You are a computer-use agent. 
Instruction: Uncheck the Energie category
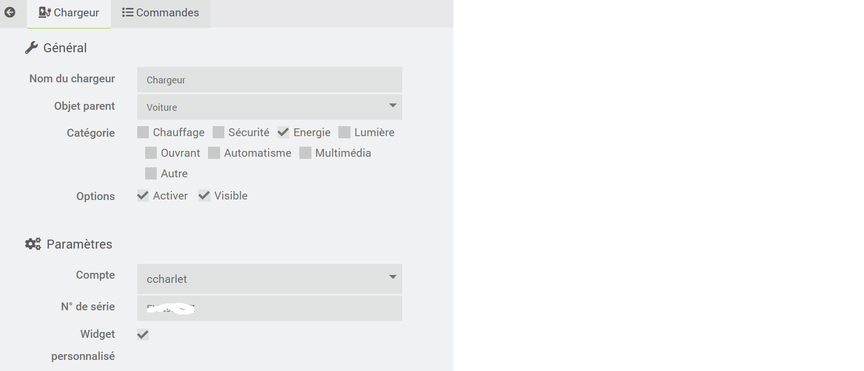[283, 132]
